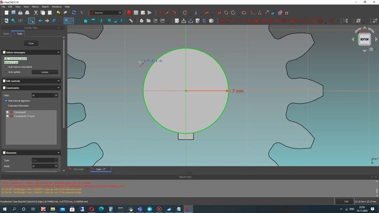This screenshot has width=379, height=213.
Task: Open the View menu
Action: click(18, 7)
